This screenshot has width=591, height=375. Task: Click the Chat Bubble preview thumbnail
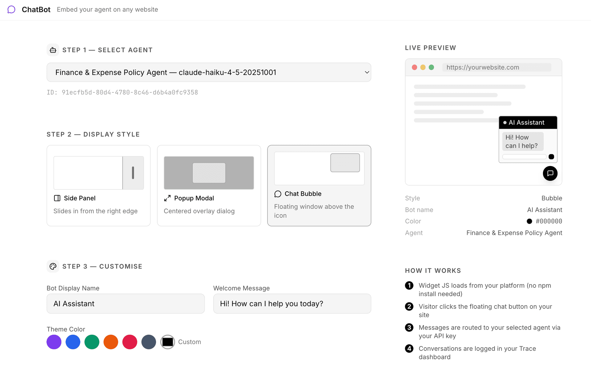pyautogui.click(x=319, y=168)
